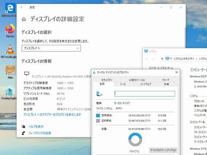207x155 pixels.
Task: Click 29,916,205,056 バイト used bytes value
Action: pyautogui.click(x=139, y=115)
